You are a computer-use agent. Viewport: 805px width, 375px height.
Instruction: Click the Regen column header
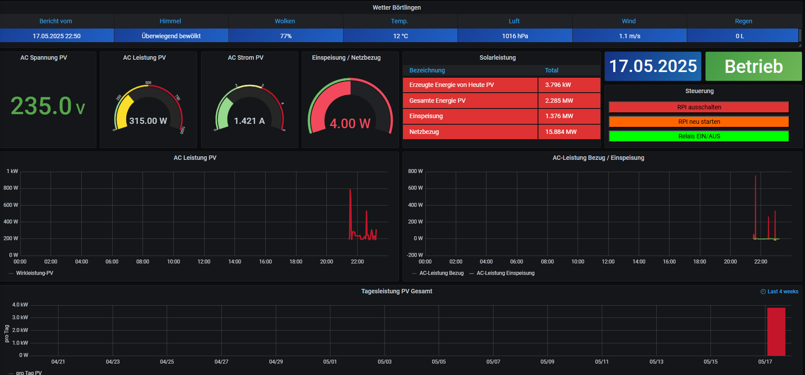743,21
